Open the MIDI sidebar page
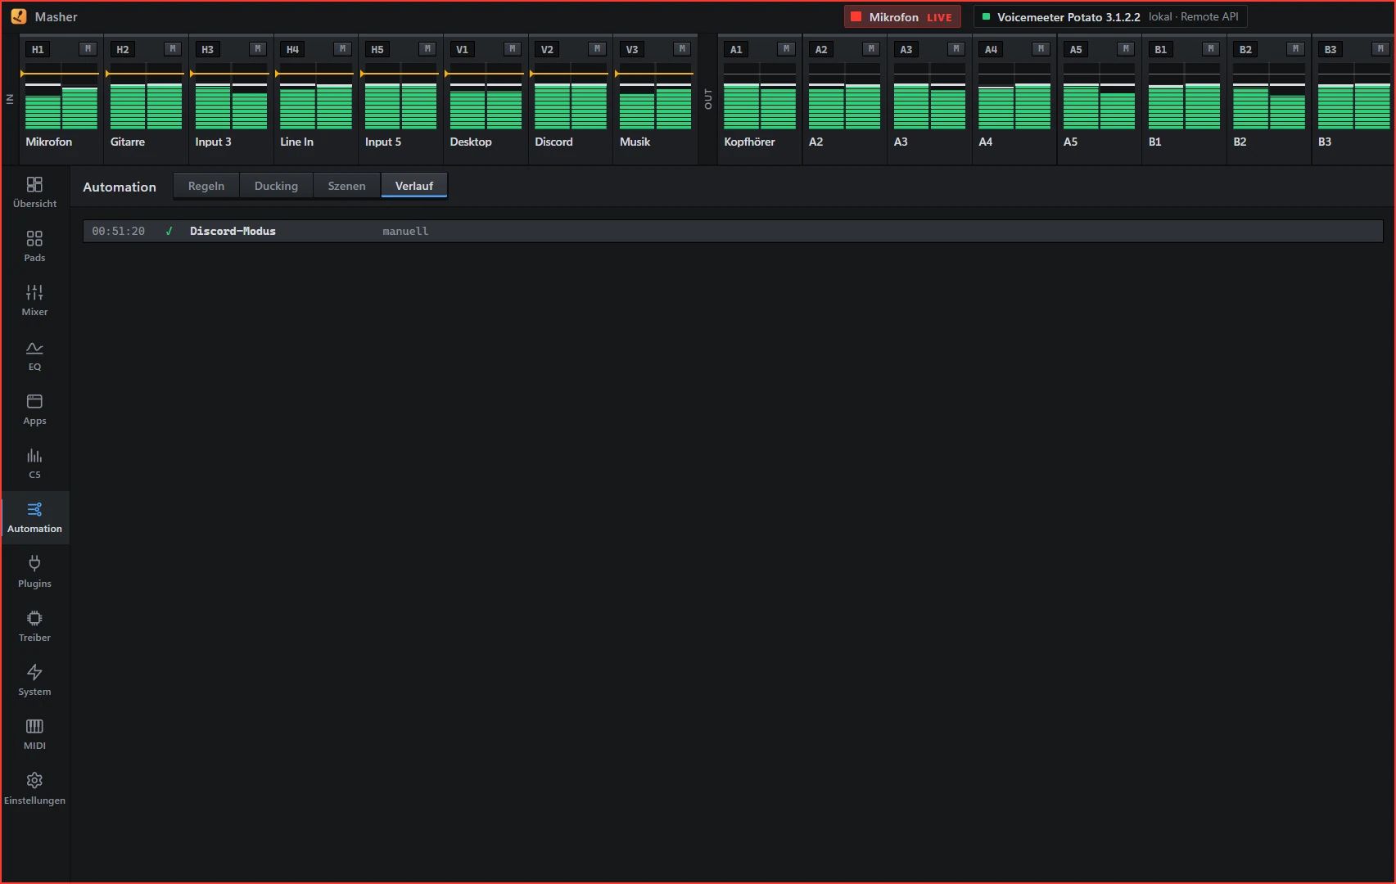 (x=34, y=734)
